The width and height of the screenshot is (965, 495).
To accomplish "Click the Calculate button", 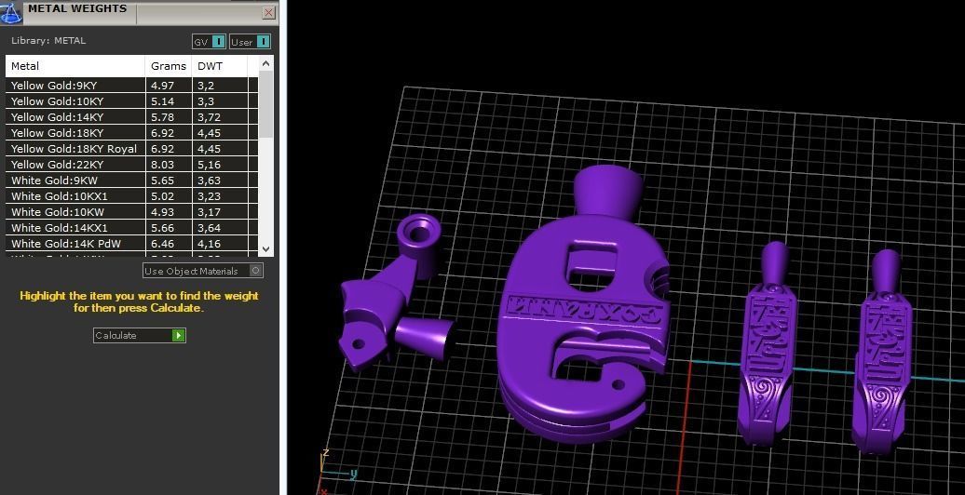I will click(x=140, y=335).
